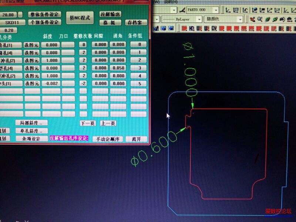Open the ByLayer linetype dropdown

click(x=199, y=19)
